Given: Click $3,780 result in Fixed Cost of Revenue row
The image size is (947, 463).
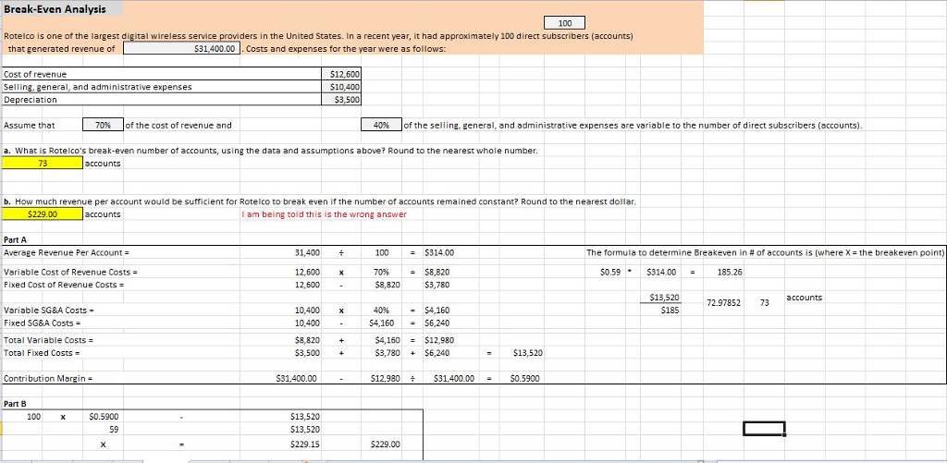Looking at the screenshot, I should coord(437,284).
